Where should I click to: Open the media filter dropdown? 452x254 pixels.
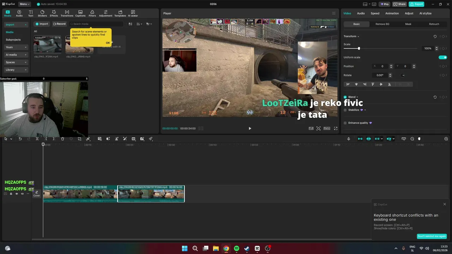(149, 24)
